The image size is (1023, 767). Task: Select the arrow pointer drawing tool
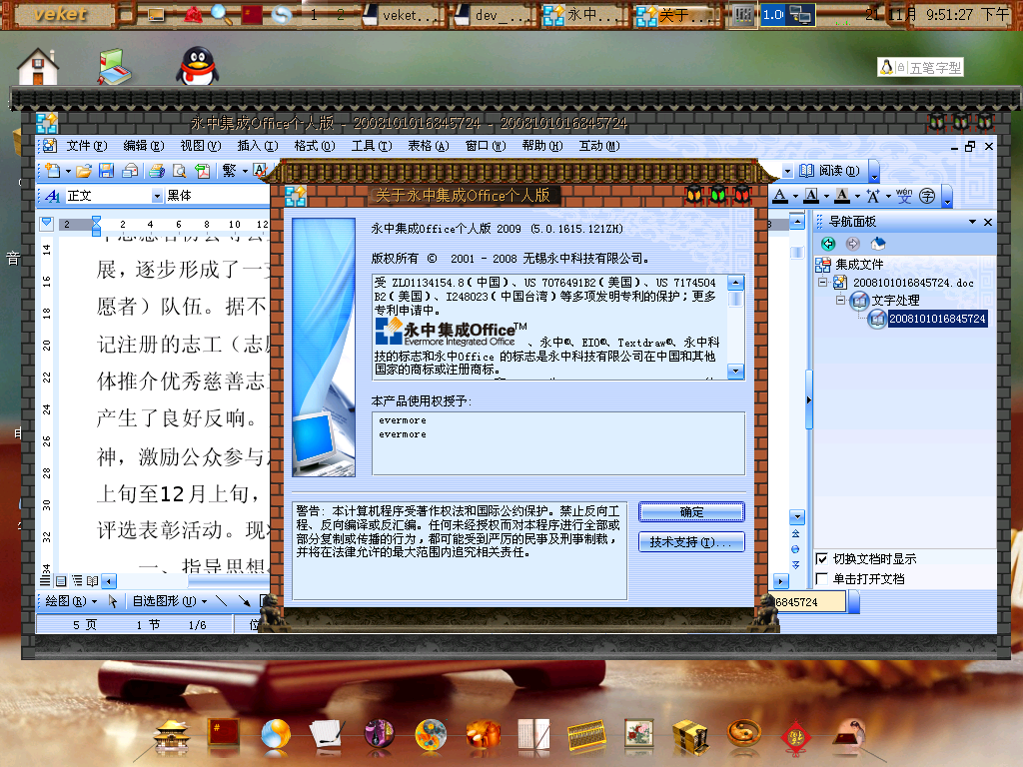tap(113, 601)
